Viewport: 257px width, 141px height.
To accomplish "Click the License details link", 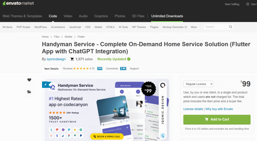I will (x=193, y=109).
